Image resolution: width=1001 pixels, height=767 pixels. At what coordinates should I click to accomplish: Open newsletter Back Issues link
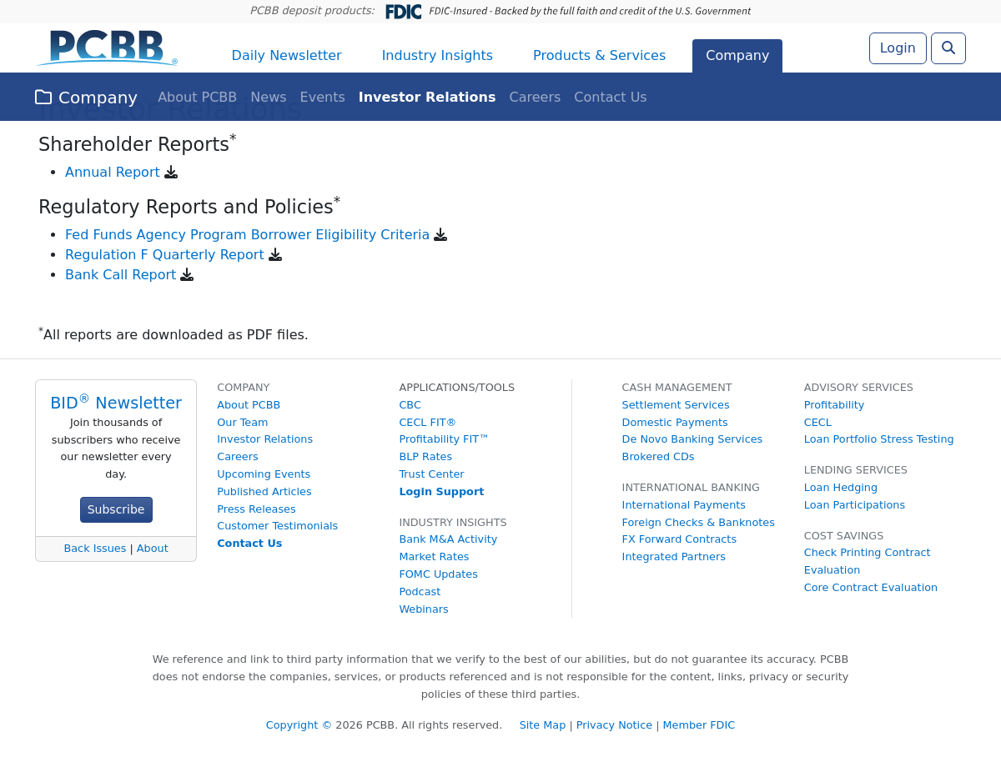point(95,549)
